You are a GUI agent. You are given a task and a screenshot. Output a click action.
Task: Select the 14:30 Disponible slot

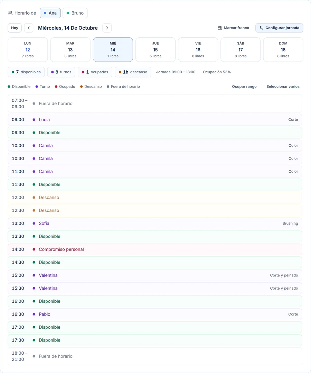[155, 262]
